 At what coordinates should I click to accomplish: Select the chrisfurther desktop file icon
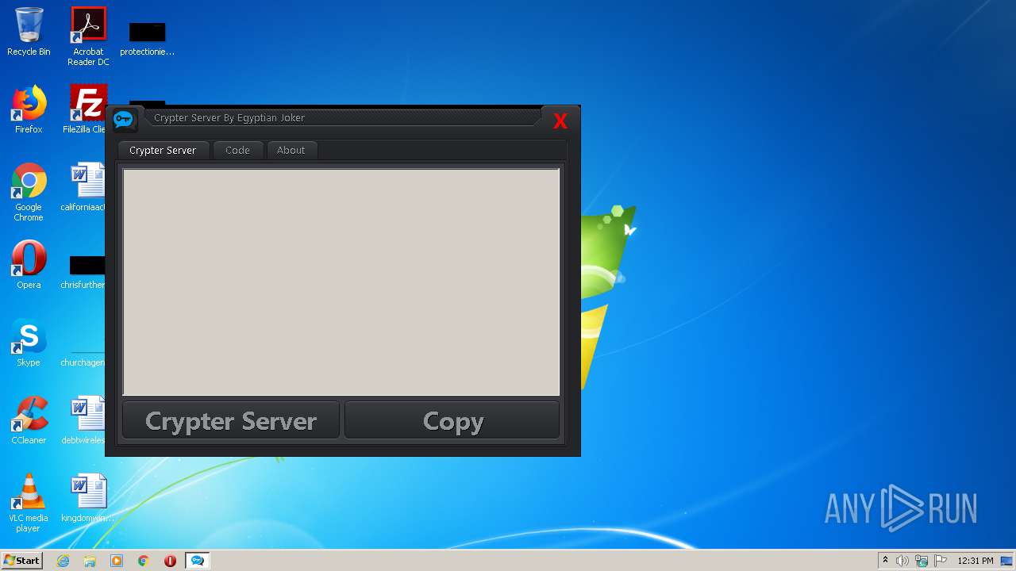(x=83, y=272)
